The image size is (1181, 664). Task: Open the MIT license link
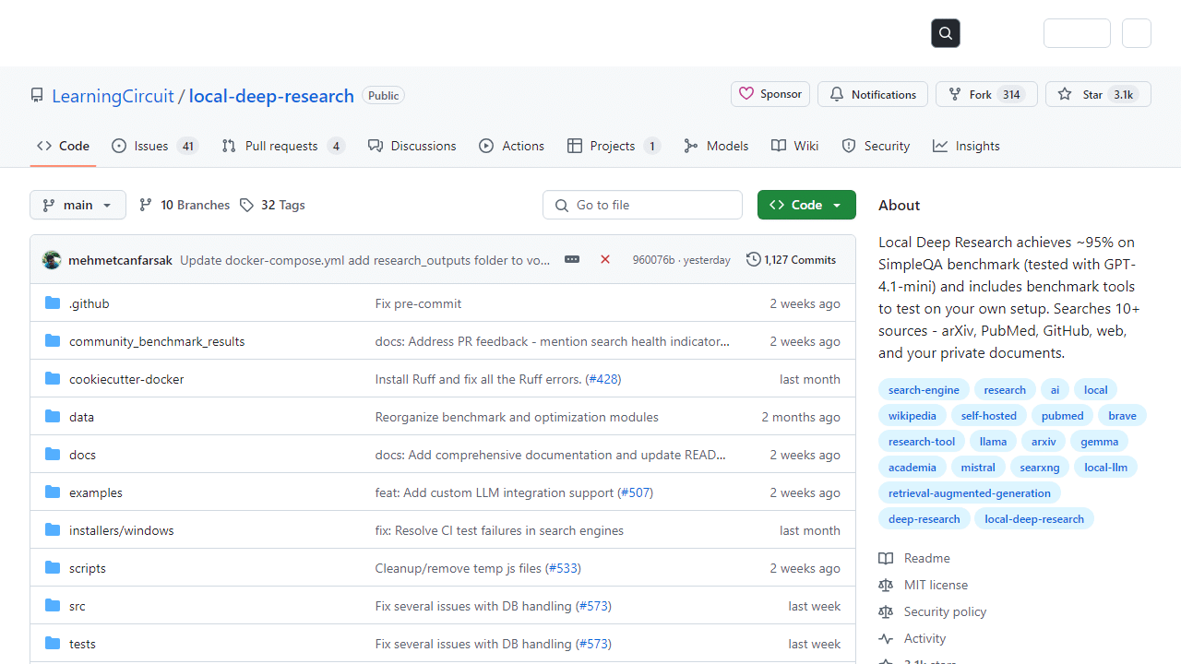(924, 585)
